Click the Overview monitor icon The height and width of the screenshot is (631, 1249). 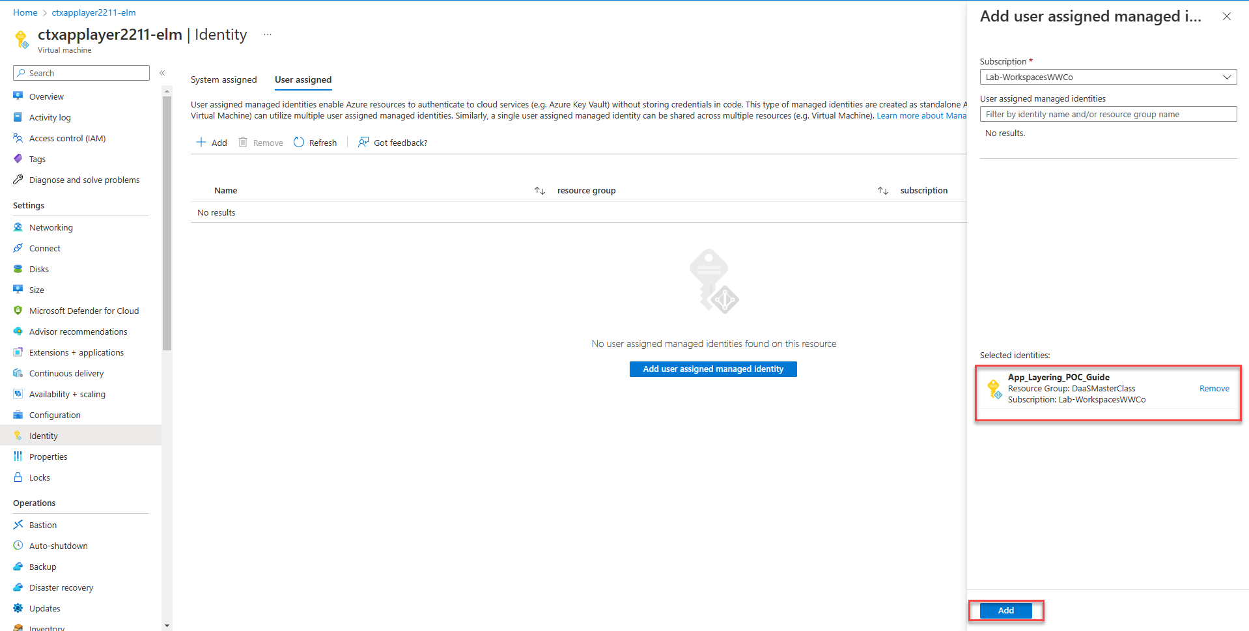(18, 96)
